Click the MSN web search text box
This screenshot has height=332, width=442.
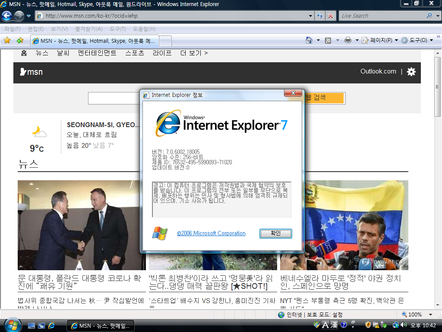114,98
